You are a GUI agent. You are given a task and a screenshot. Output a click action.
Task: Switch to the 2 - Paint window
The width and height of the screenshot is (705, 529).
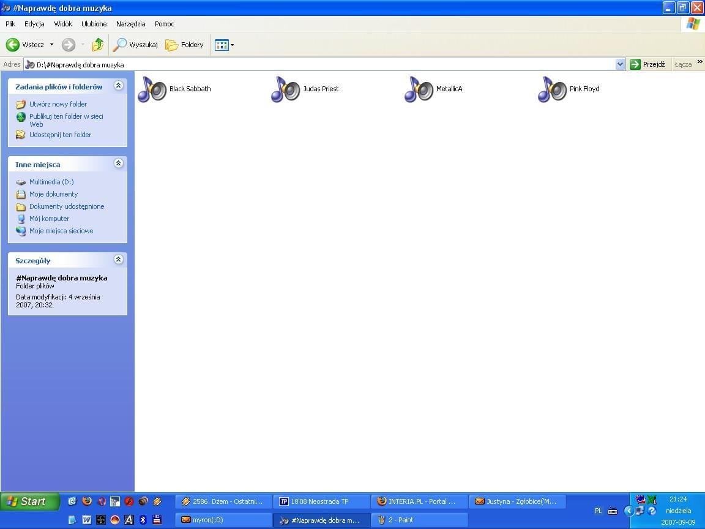[419, 520]
